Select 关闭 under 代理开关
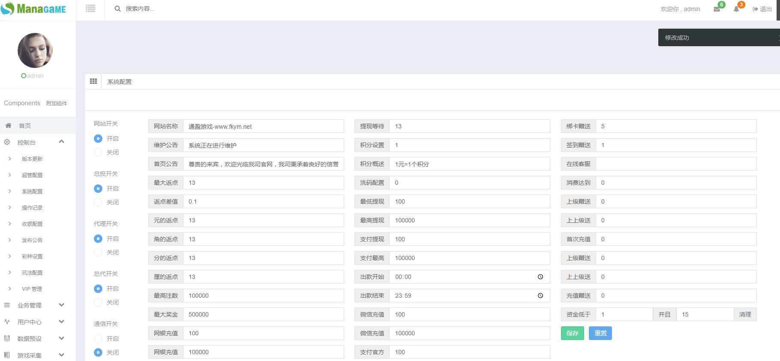 click(x=98, y=252)
